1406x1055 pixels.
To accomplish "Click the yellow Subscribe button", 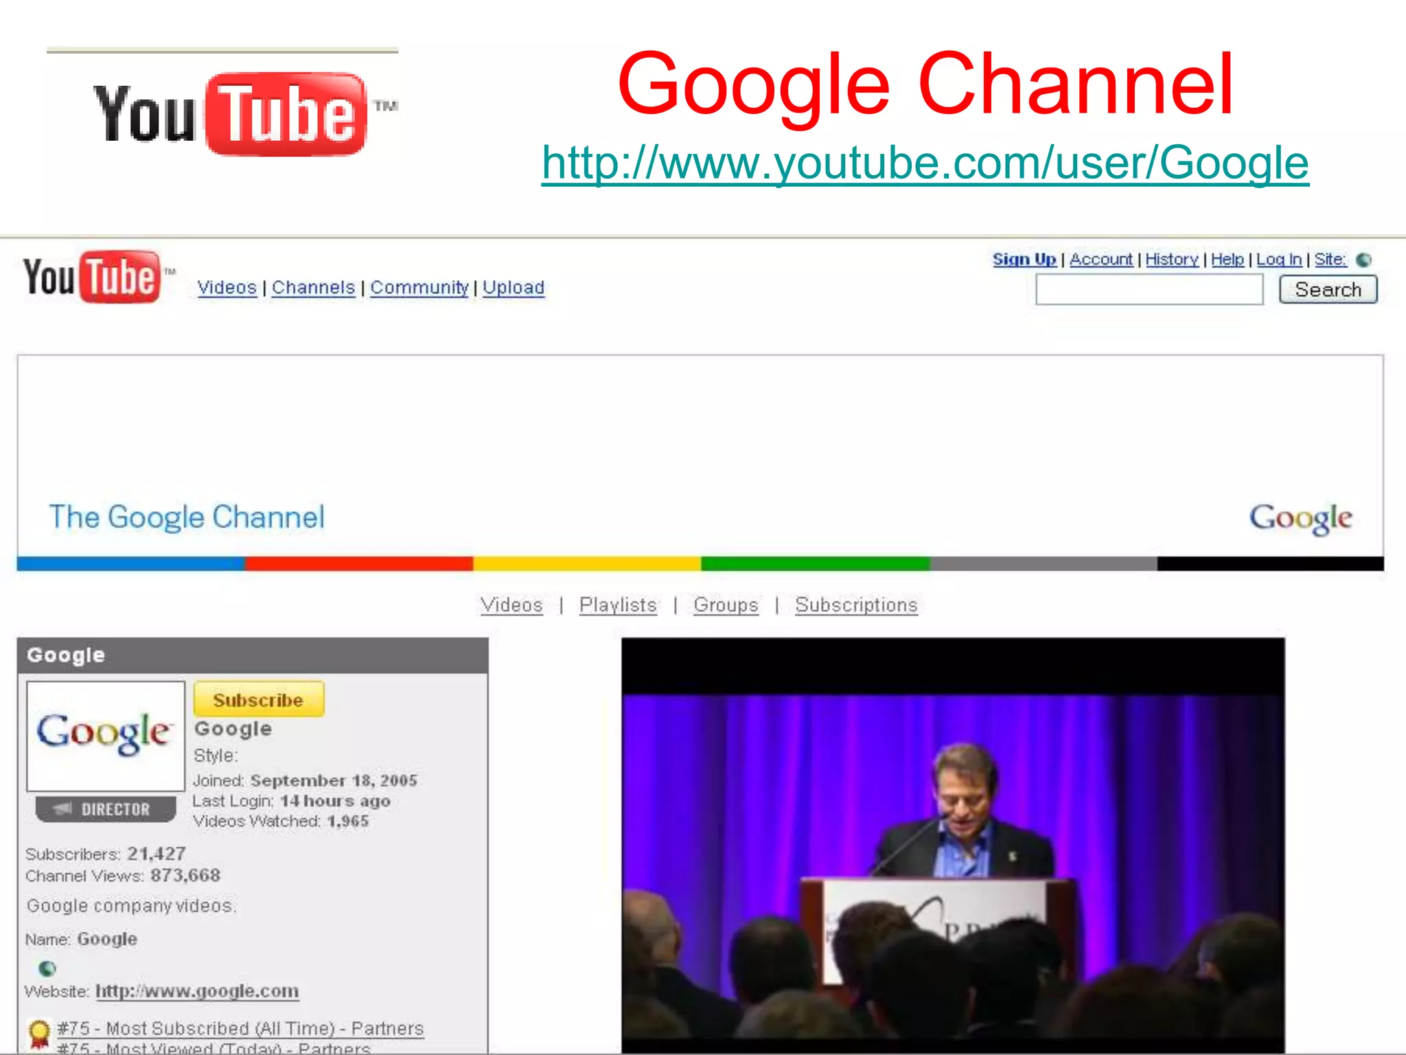I will point(259,699).
